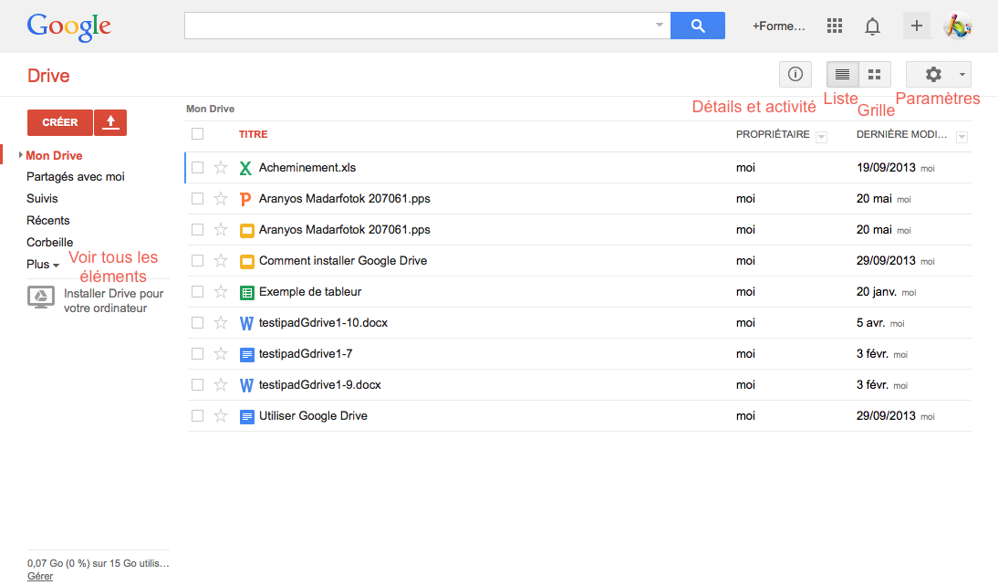The width and height of the screenshot is (998, 585).
Task: Check the box for Exemple de tableur
Action: (x=197, y=291)
